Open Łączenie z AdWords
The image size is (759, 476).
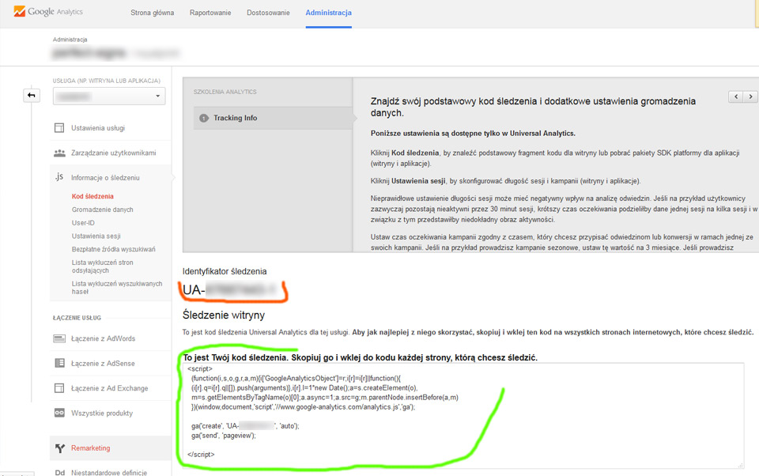[103, 338]
